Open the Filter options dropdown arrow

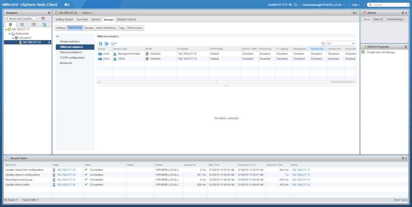353,43
